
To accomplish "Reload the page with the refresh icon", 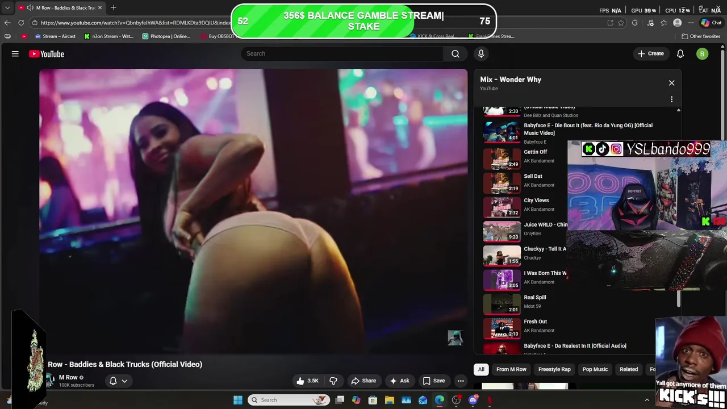I will pos(21,23).
